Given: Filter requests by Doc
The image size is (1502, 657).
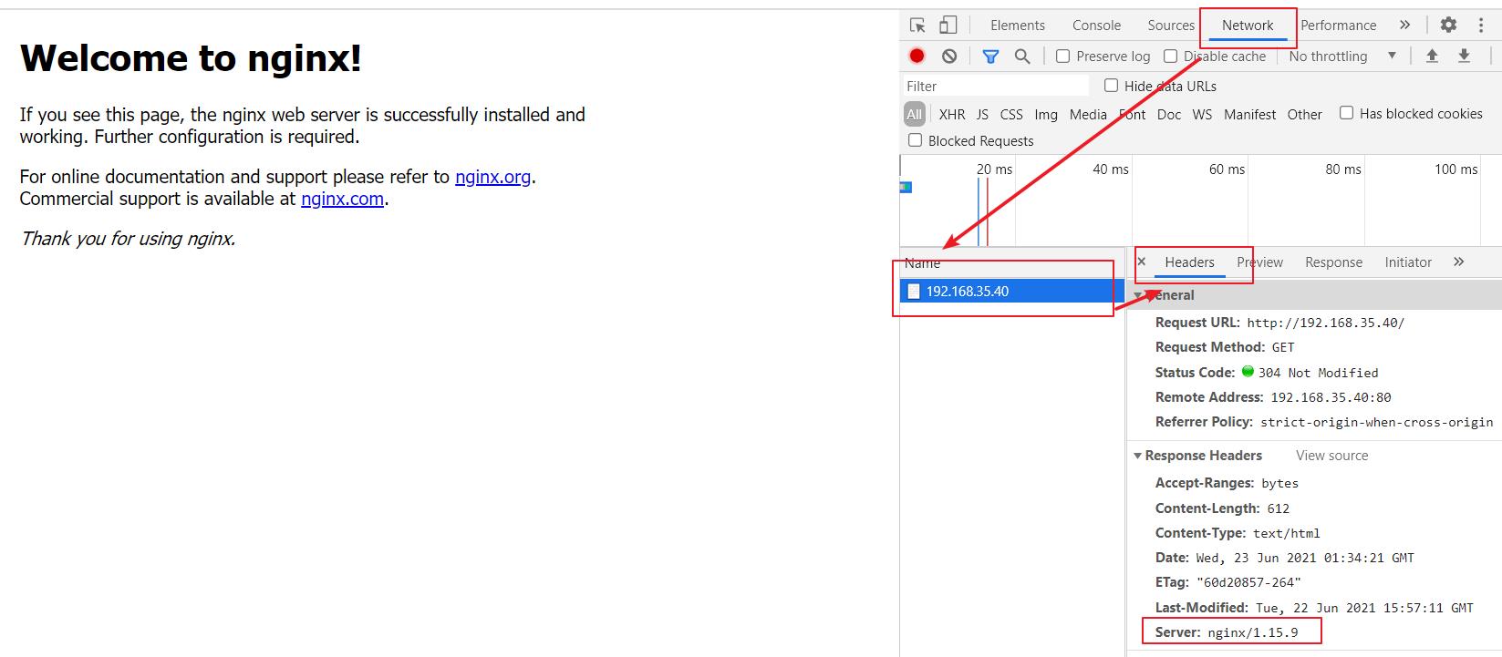Looking at the screenshot, I should pyautogui.click(x=1168, y=114).
